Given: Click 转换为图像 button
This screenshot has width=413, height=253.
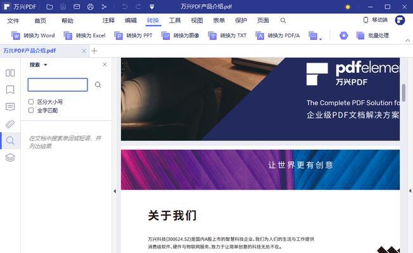Looking at the screenshot, I should click(180, 35).
